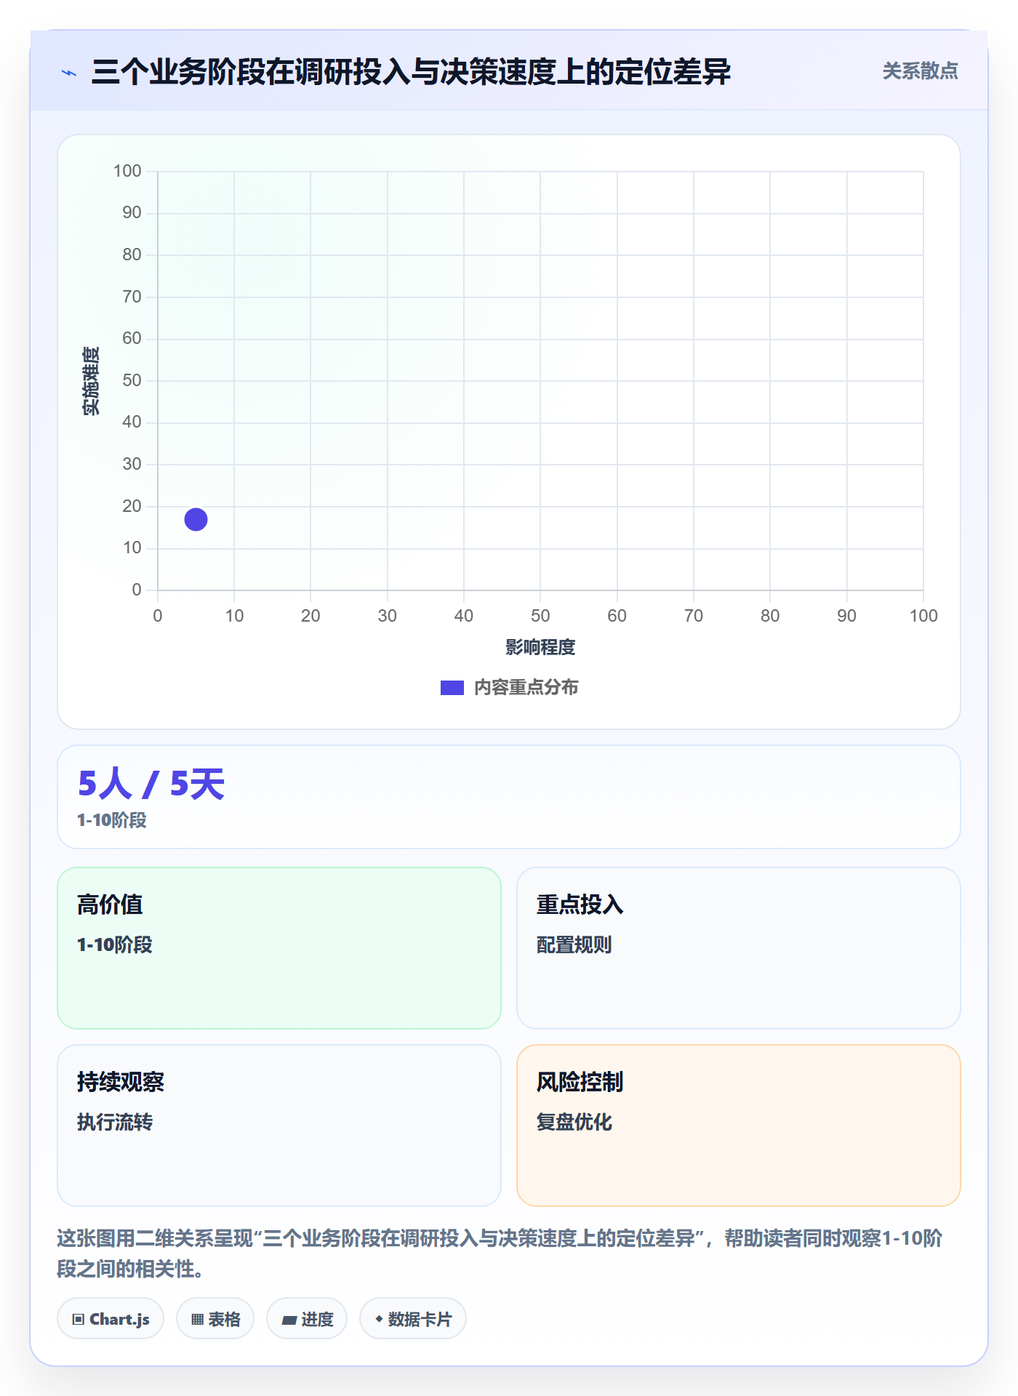
Task: Click the diamond icon in the 数据卡片 chip
Action: (x=379, y=1319)
